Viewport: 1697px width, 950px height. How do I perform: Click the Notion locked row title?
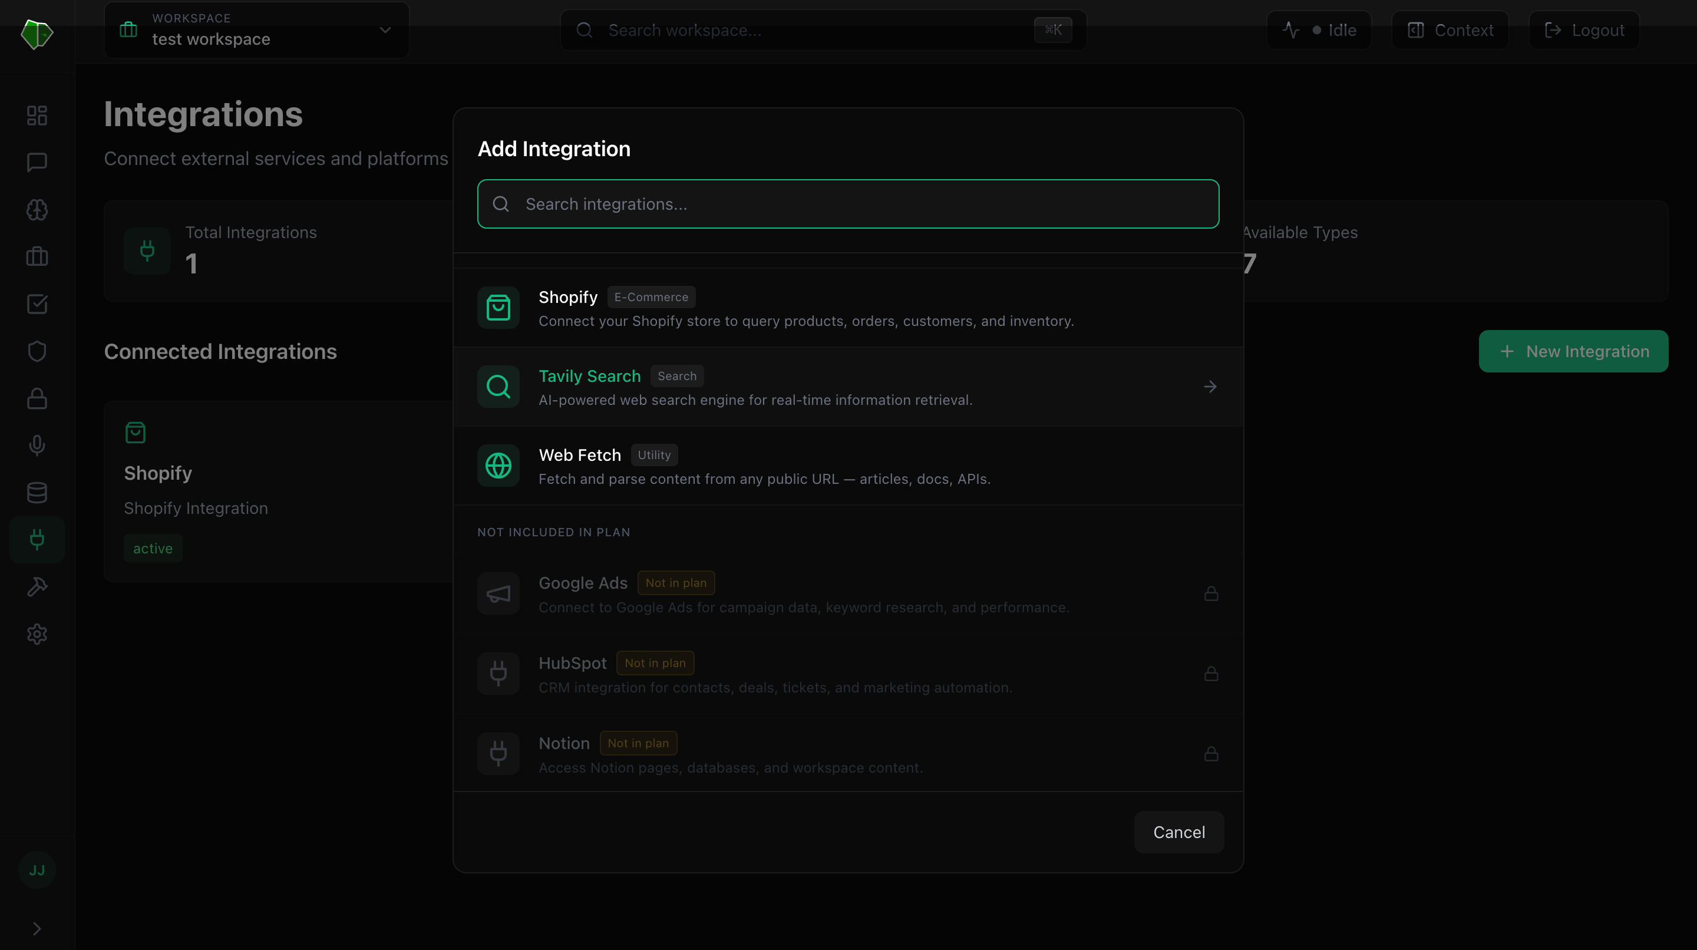(x=564, y=743)
